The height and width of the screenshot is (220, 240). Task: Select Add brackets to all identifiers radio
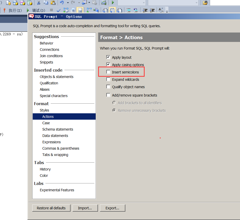pos(114,103)
